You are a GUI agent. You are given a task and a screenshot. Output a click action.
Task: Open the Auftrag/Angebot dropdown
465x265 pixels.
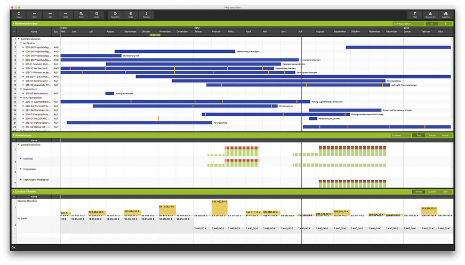coord(408,24)
